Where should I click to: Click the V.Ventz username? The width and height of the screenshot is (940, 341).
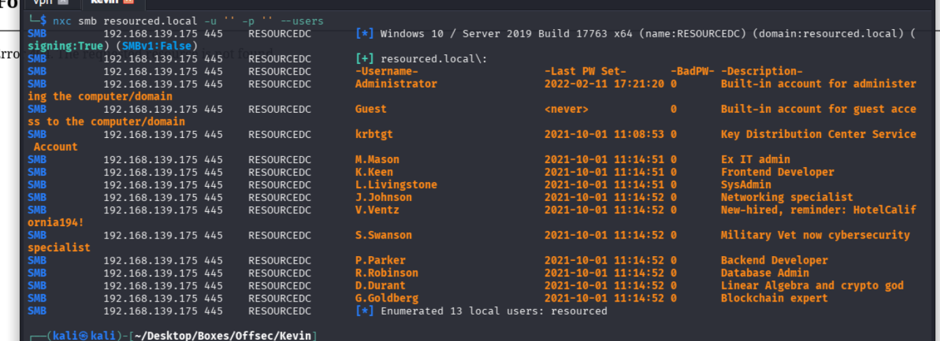coord(377,210)
